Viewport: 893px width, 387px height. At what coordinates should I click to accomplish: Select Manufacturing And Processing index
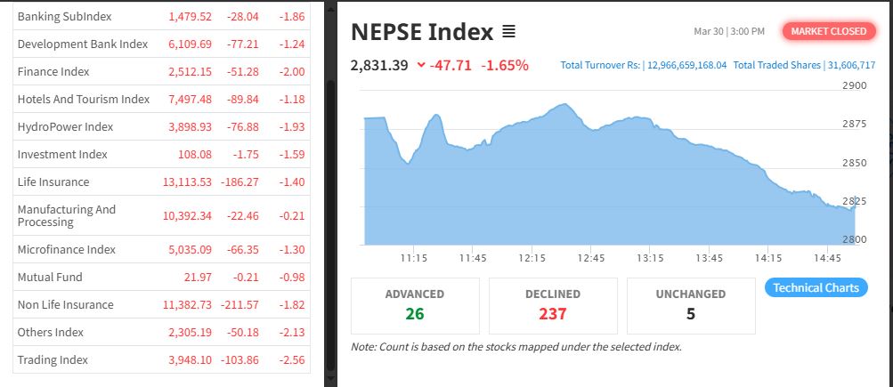[67, 215]
